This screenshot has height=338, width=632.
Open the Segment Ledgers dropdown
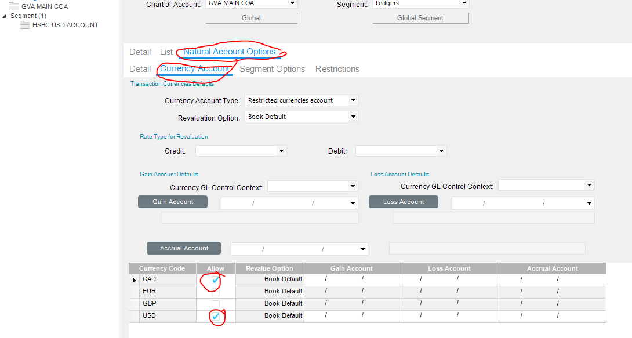[x=464, y=3]
